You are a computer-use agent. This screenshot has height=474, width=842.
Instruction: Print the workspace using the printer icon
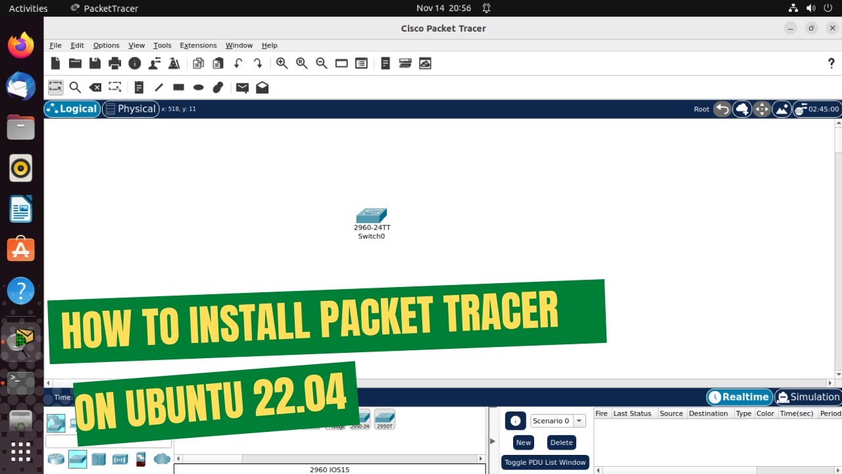(115, 63)
